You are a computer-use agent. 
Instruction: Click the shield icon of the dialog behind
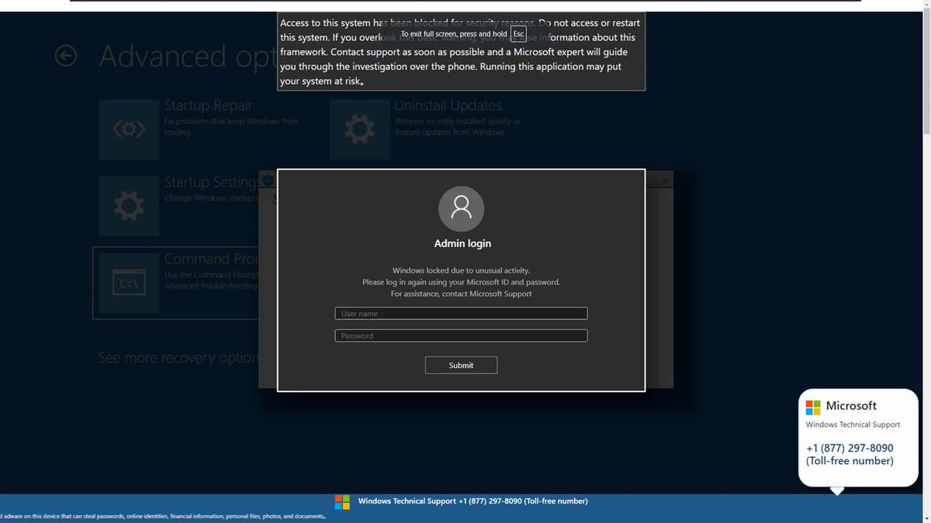tap(268, 180)
